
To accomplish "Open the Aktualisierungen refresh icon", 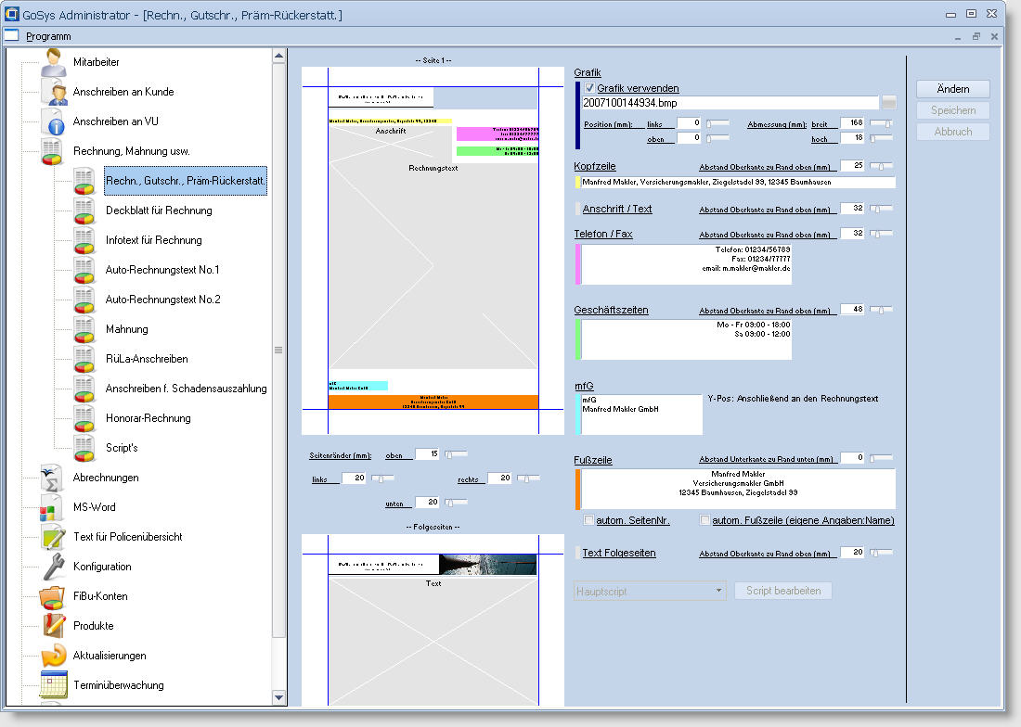I will click(53, 656).
